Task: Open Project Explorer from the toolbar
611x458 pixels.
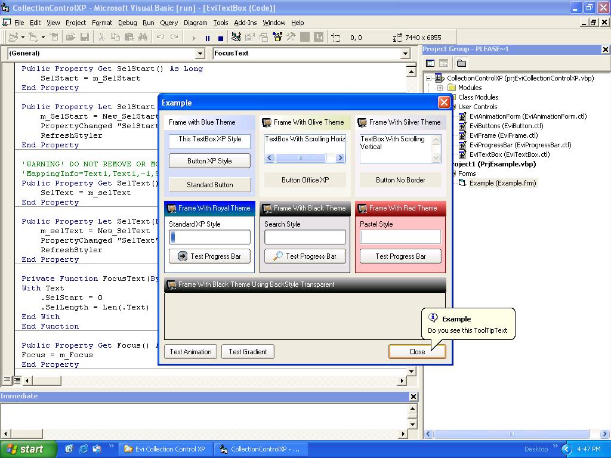Action: coord(236,38)
